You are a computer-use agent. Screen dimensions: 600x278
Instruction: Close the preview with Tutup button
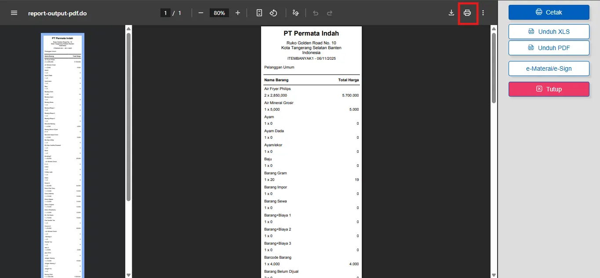549,89
